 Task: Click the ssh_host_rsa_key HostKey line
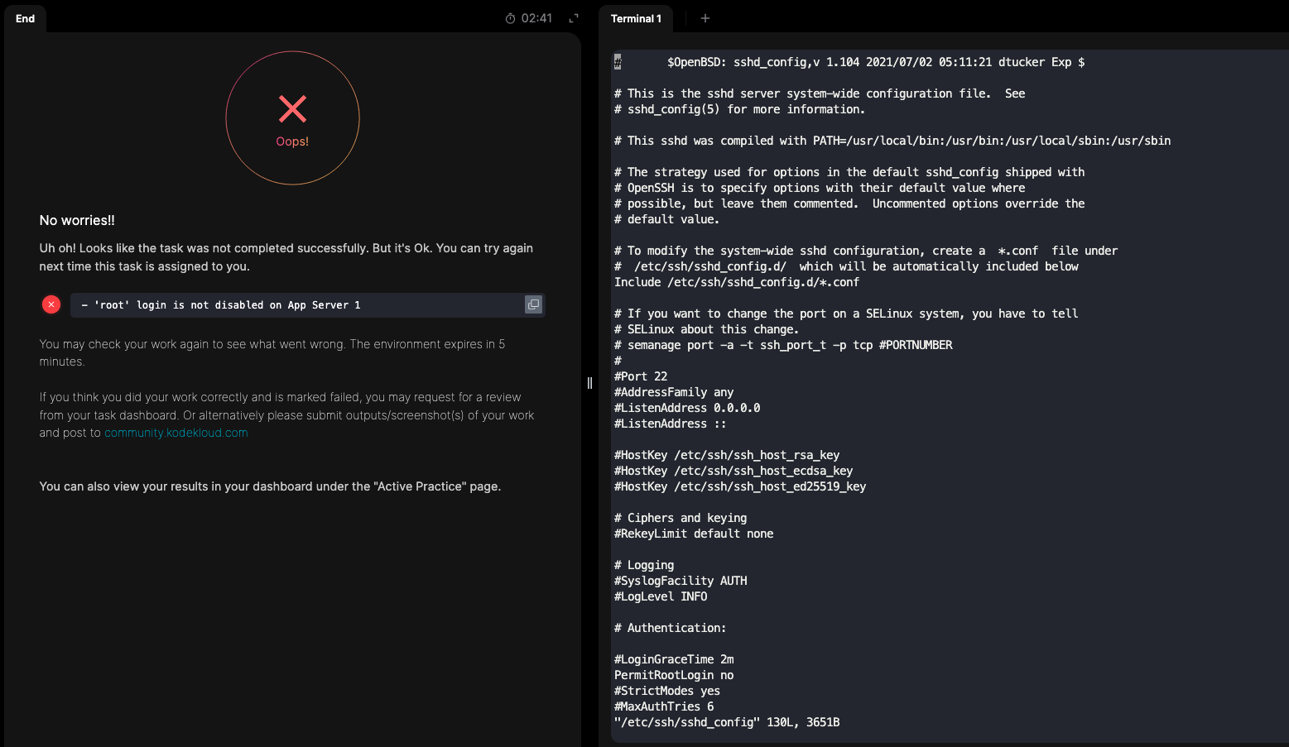point(727,455)
